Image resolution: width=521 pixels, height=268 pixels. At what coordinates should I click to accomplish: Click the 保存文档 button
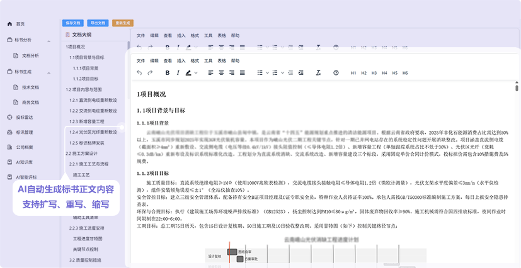click(72, 23)
